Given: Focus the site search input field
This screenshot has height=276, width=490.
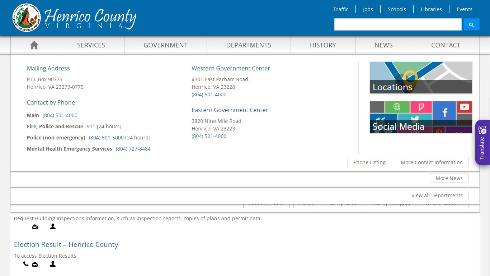Looking at the screenshot, I should 398,24.
